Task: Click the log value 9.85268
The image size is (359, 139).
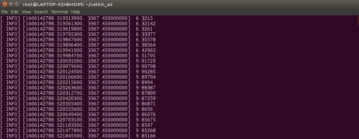Action: tap(146, 131)
